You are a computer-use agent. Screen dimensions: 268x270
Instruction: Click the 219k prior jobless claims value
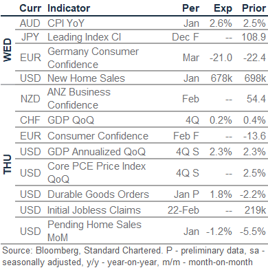pos(255,210)
